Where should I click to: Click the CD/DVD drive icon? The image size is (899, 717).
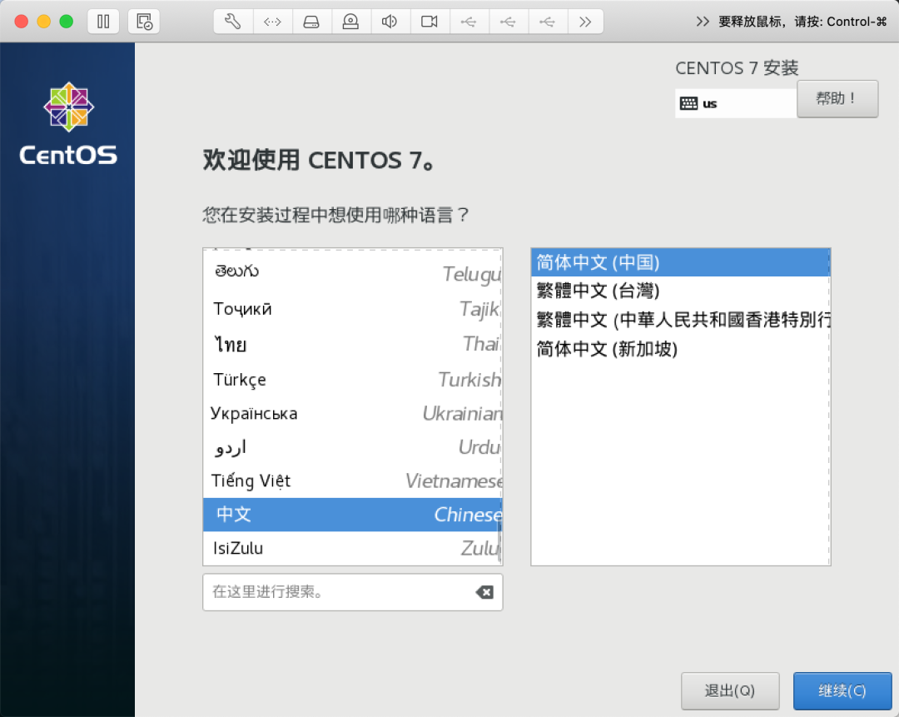coord(350,21)
